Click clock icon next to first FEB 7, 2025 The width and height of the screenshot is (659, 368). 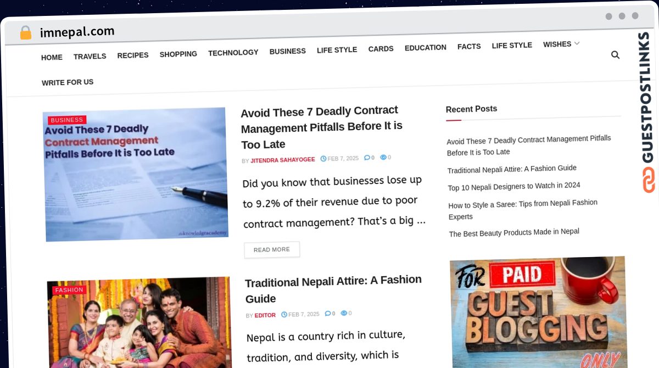pos(323,159)
